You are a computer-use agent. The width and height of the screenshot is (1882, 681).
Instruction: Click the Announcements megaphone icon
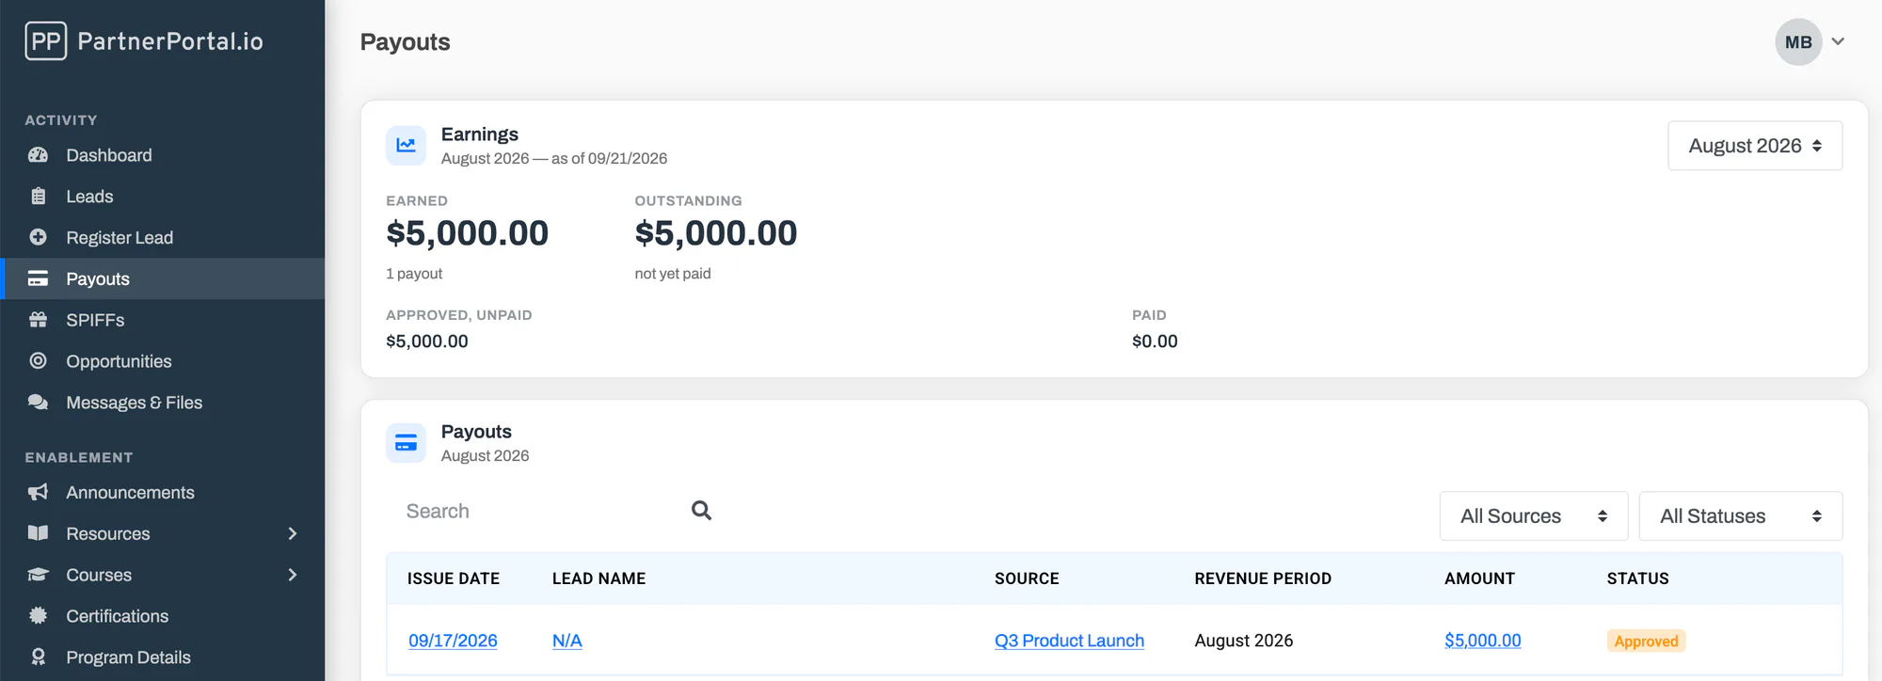click(38, 492)
